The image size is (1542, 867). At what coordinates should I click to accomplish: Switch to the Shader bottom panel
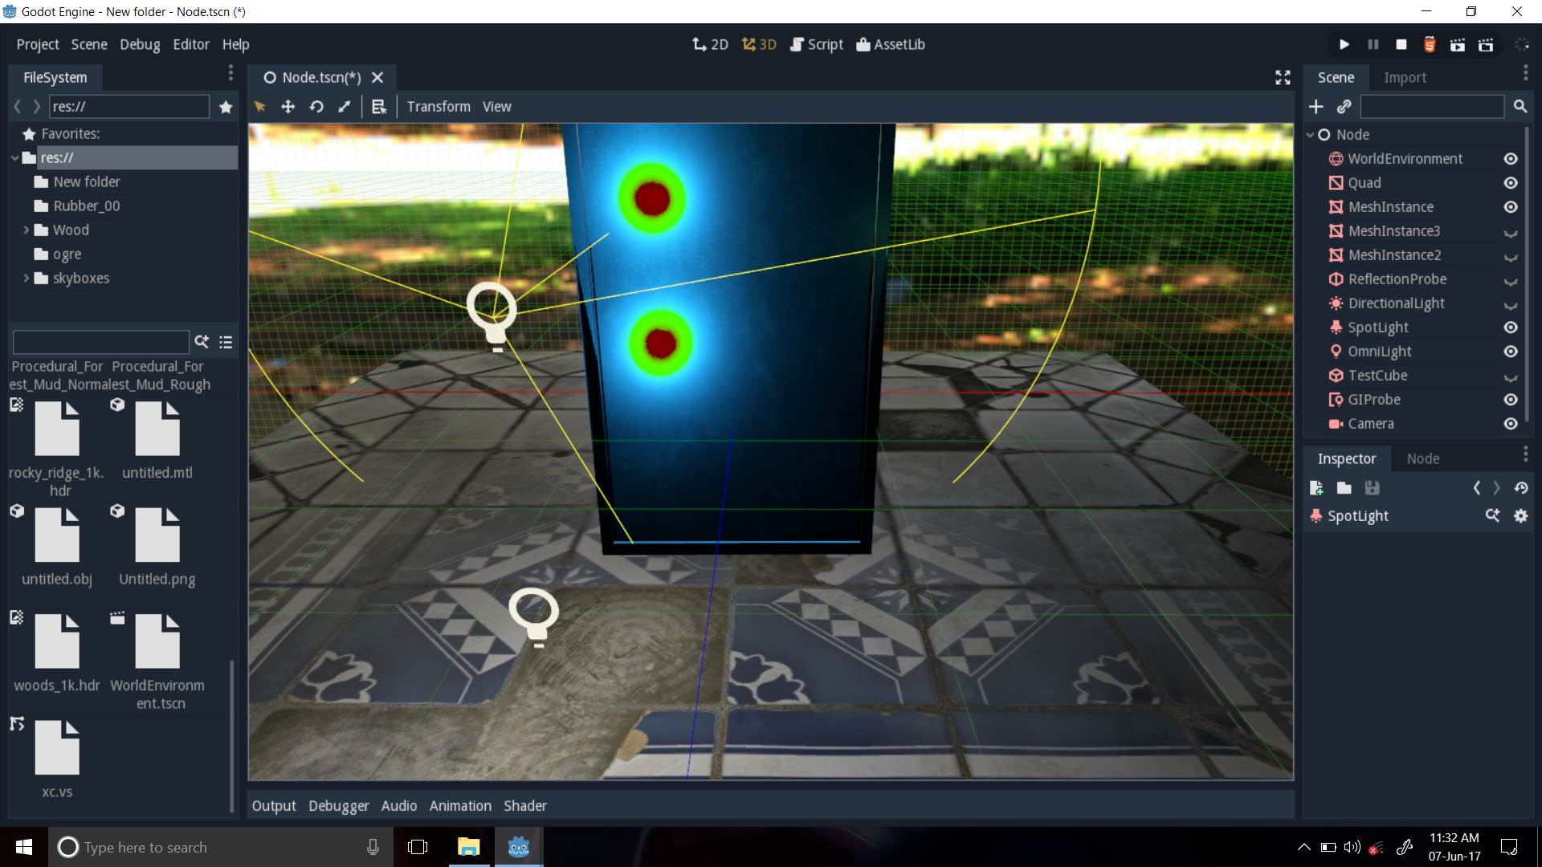524,805
